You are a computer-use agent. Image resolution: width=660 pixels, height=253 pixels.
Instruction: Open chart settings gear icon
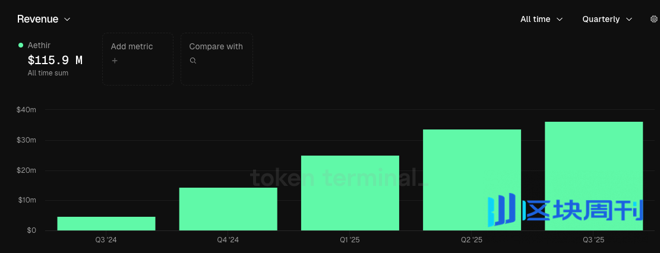pos(654,19)
